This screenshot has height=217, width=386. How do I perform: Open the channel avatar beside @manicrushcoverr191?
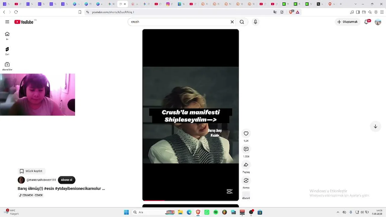[x=21, y=180]
